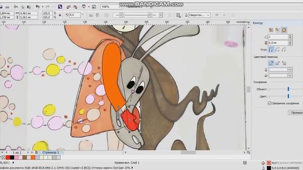Click the outline pen icon in the status bar
303x170 pixels.
263,168
